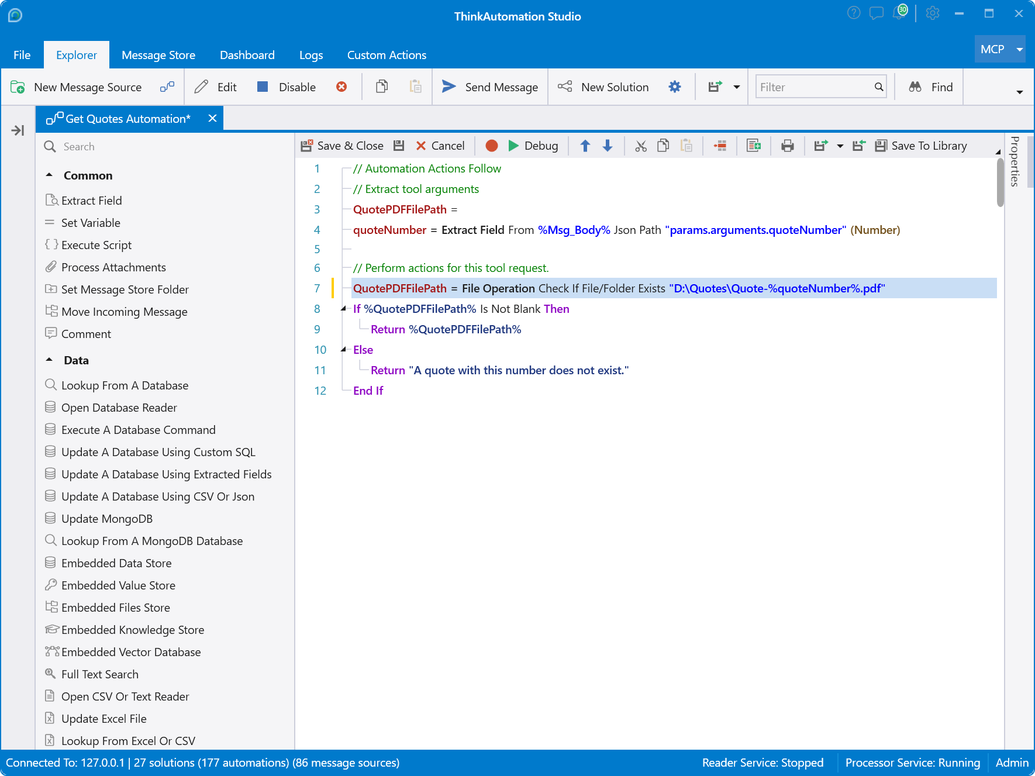Open the main toolbar overflow arrow
Image resolution: width=1035 pixels, height=776 pixels.
(x=1019, y=92)
